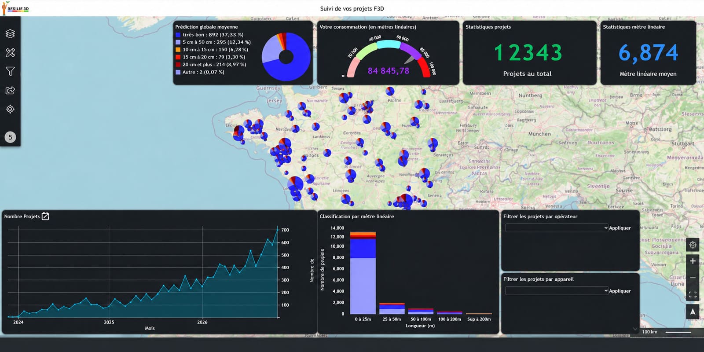
Task: Click the '50 à 100m' axis label
Action: click(421, 319)
